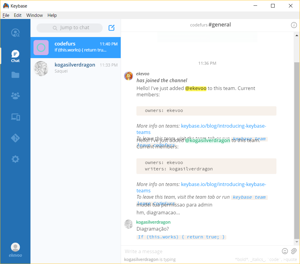Image resolution: width=300 pixels, height=264 pixels.
Task: Open the File menu
Action: pos(6,15)
